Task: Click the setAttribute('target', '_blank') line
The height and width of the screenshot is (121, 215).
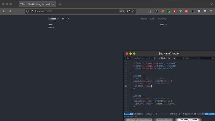Action: point(155,104)
